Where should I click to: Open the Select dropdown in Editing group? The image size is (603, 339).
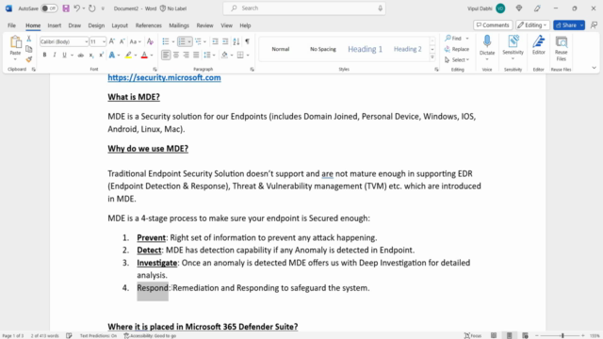[x=457, y=59]
